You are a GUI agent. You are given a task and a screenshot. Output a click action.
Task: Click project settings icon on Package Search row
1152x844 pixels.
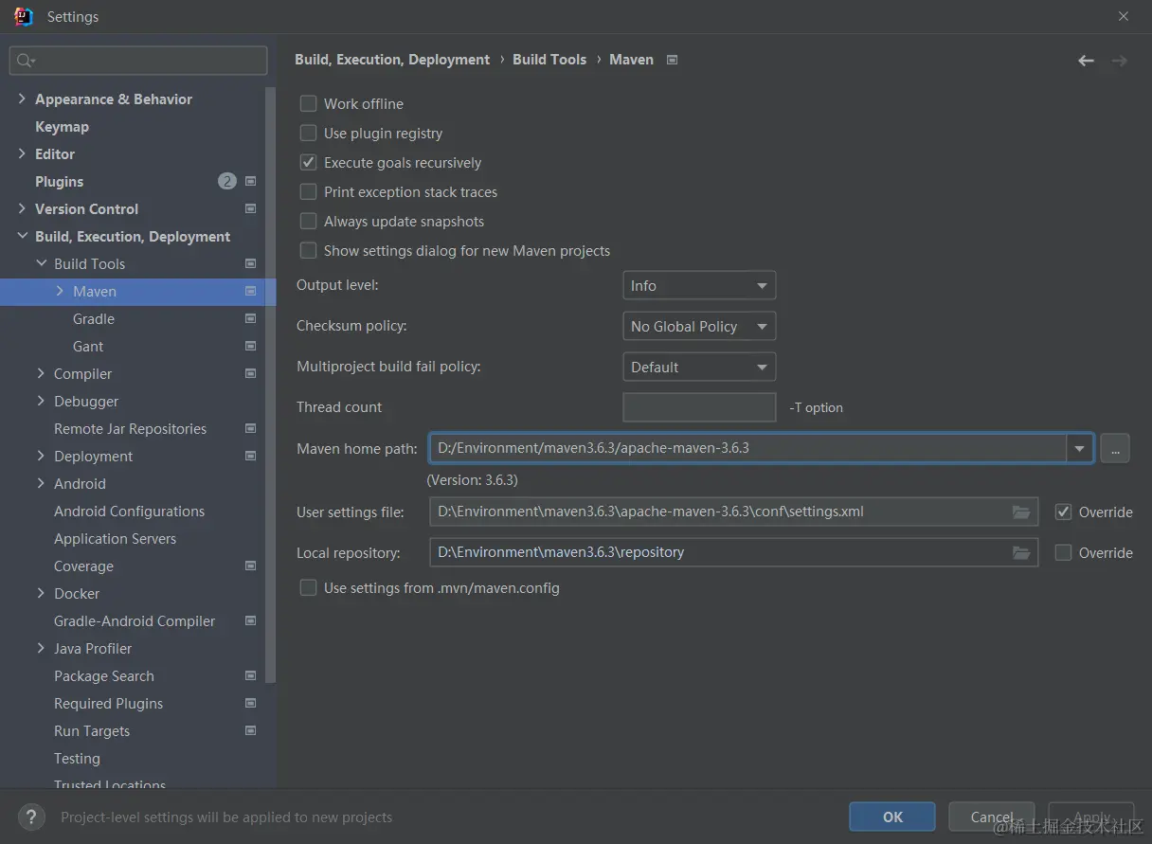coord(251,675)
